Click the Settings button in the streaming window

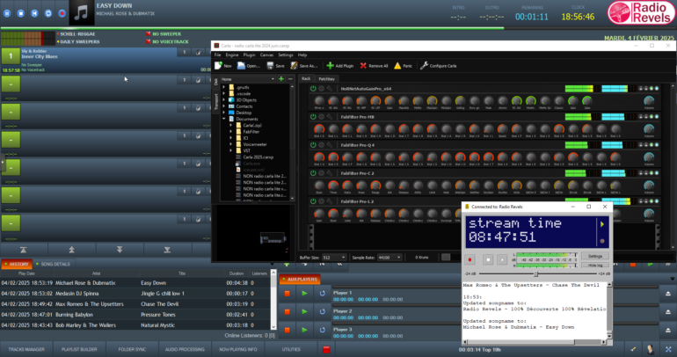[x=595, y=256]
